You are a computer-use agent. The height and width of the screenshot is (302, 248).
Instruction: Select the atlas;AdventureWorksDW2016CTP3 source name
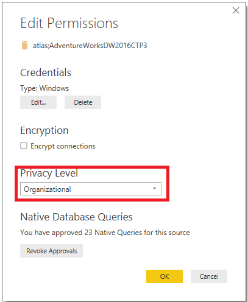pyautogui.click(x=90, y=46)
